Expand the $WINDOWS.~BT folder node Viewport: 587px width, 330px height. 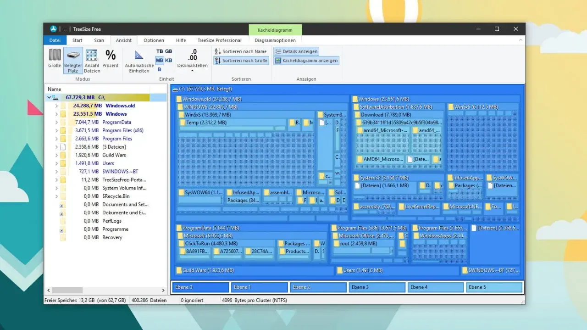coord(56,172)
